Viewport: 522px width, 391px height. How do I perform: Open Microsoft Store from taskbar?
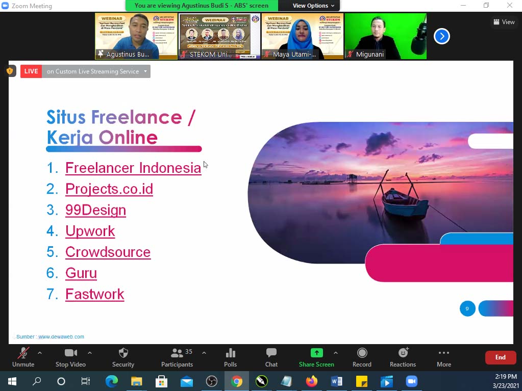[161, 381]
